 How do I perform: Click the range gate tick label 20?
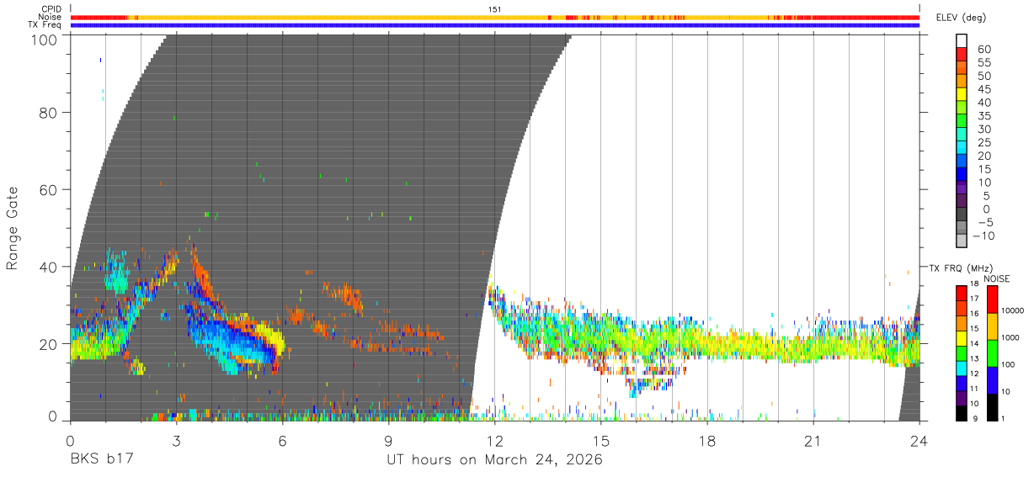49,344
